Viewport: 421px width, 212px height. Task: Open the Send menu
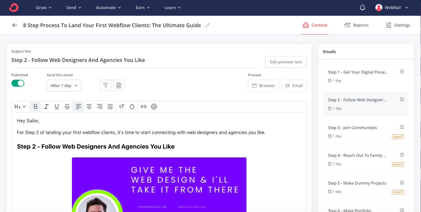pos(74,8)
